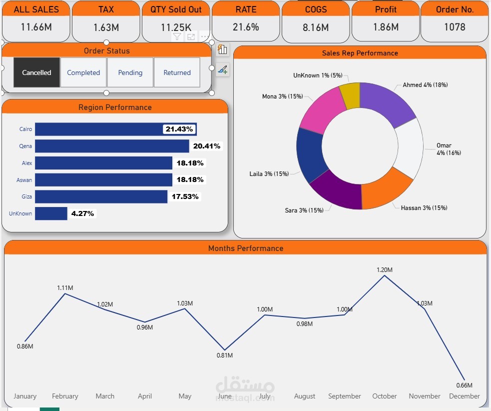Screen dimensions: 491x411
Task: Click the Hassan 3% (15%) label
Action: (x=424, y=208)
